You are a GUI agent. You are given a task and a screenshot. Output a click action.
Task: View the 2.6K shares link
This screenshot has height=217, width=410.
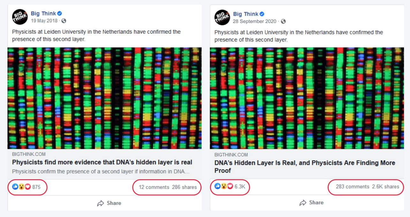point(385,187)
